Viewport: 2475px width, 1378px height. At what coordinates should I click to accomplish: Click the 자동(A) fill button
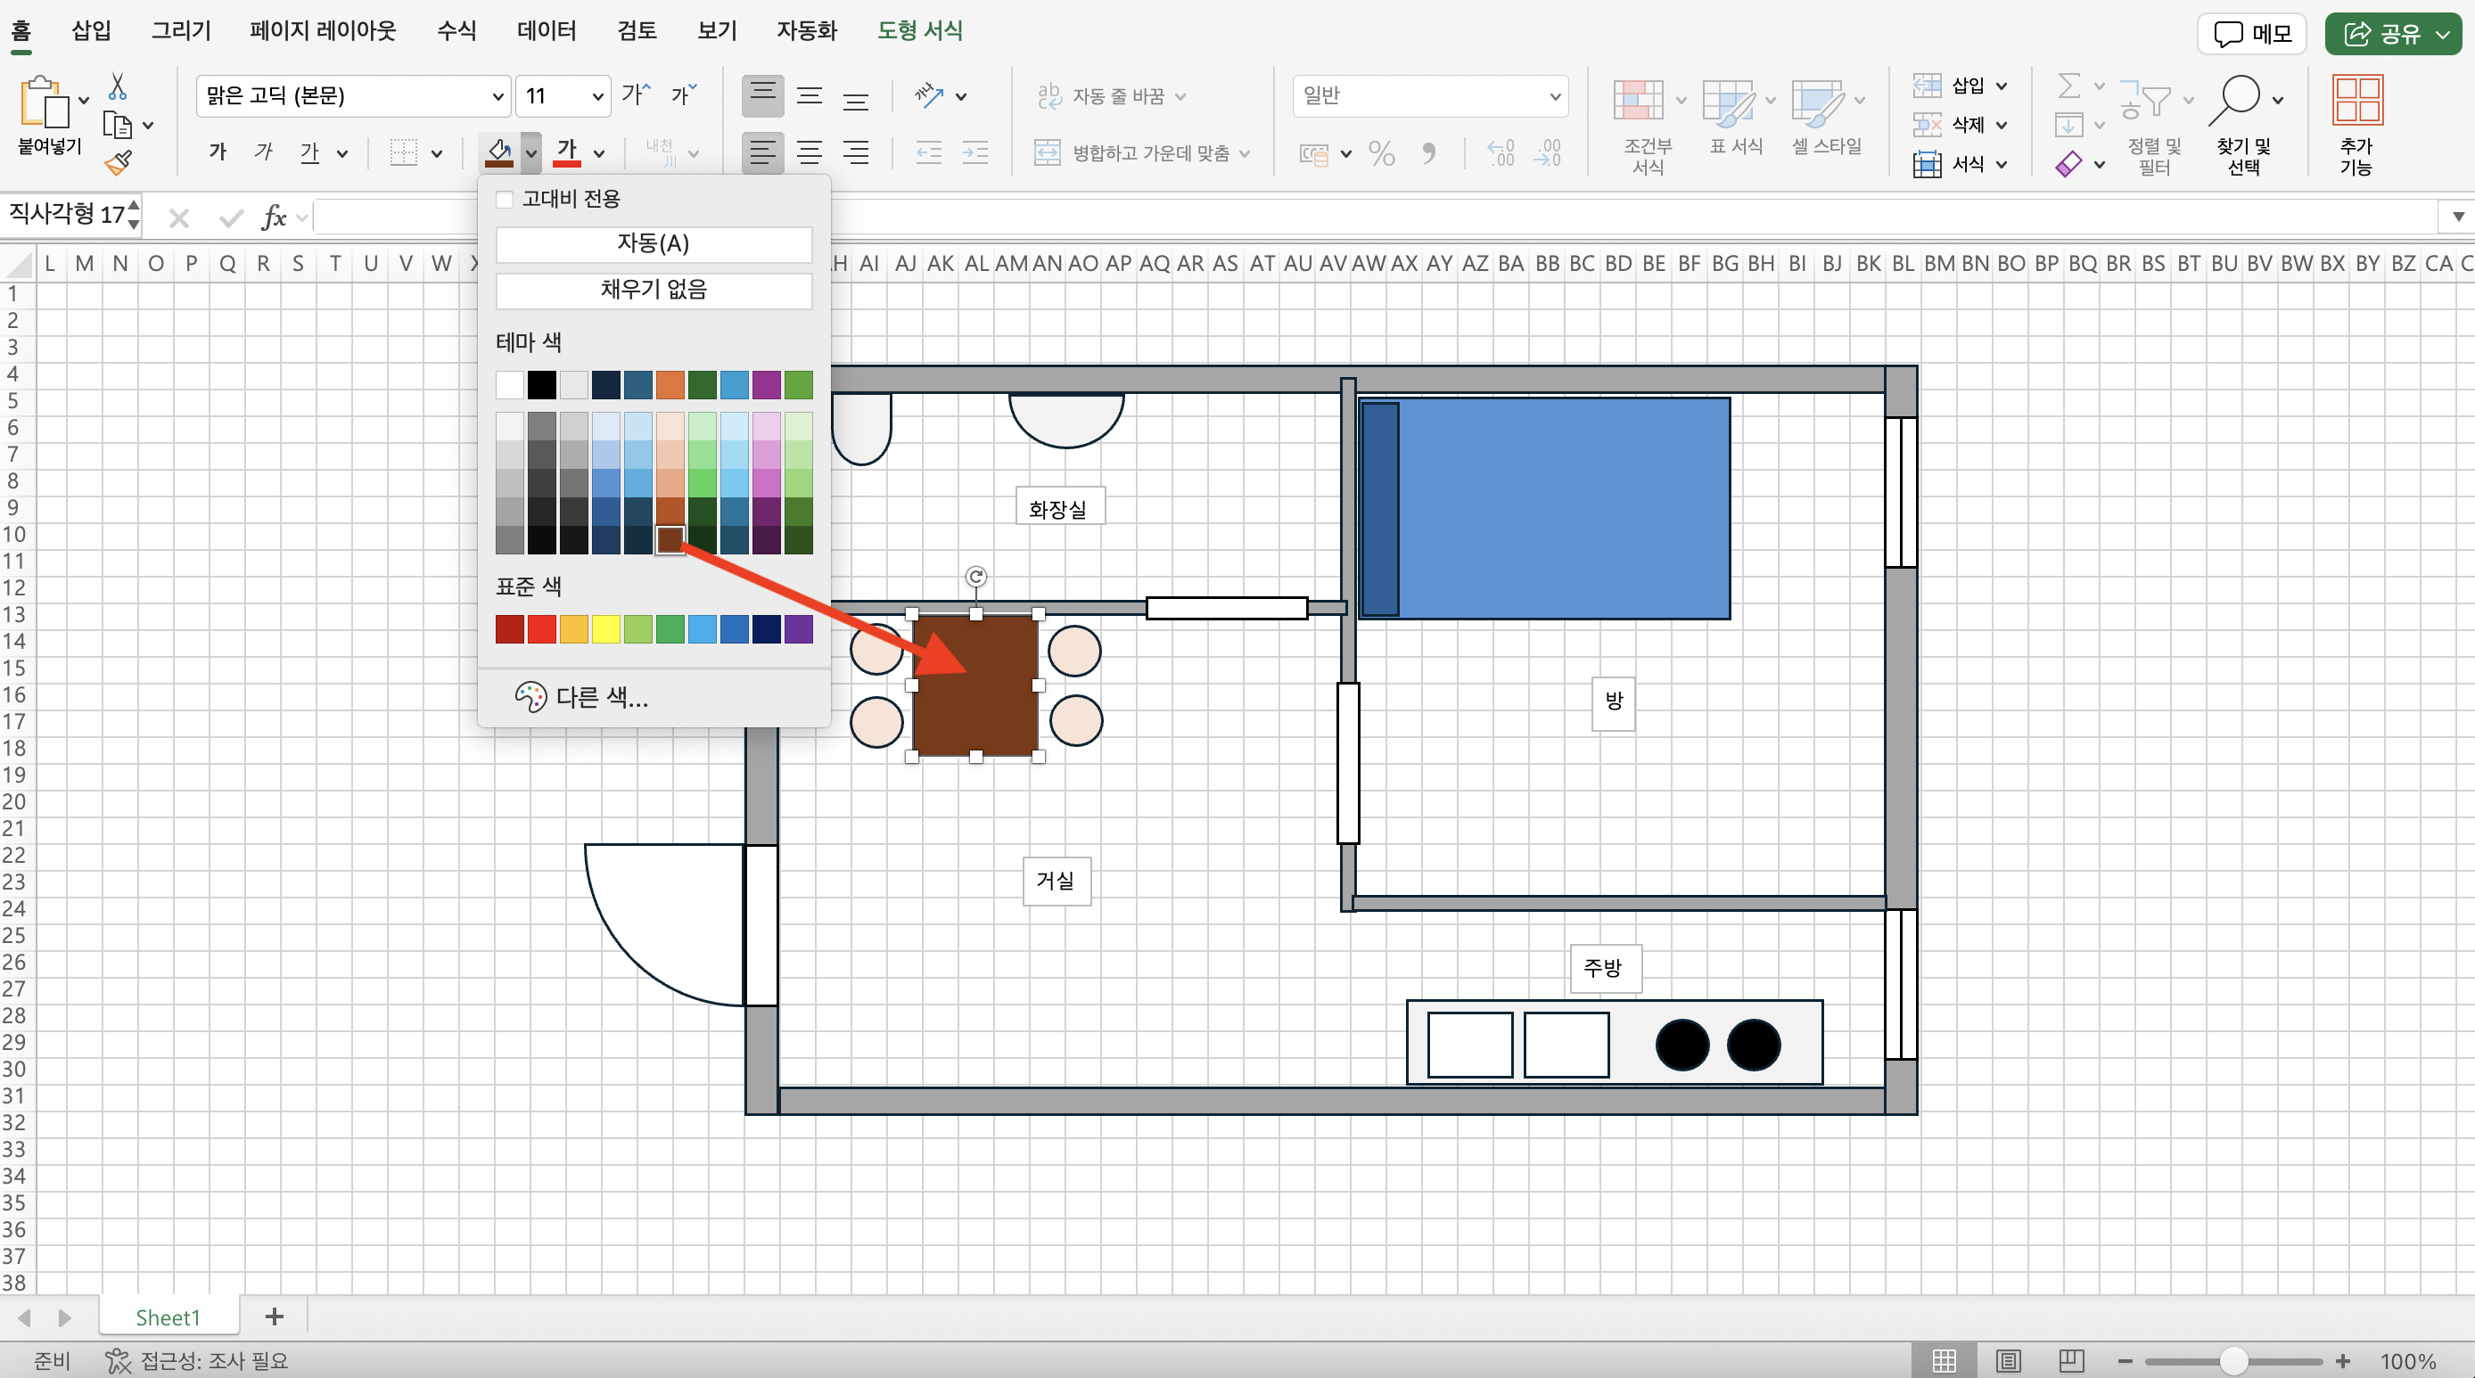tap(654, 244)
